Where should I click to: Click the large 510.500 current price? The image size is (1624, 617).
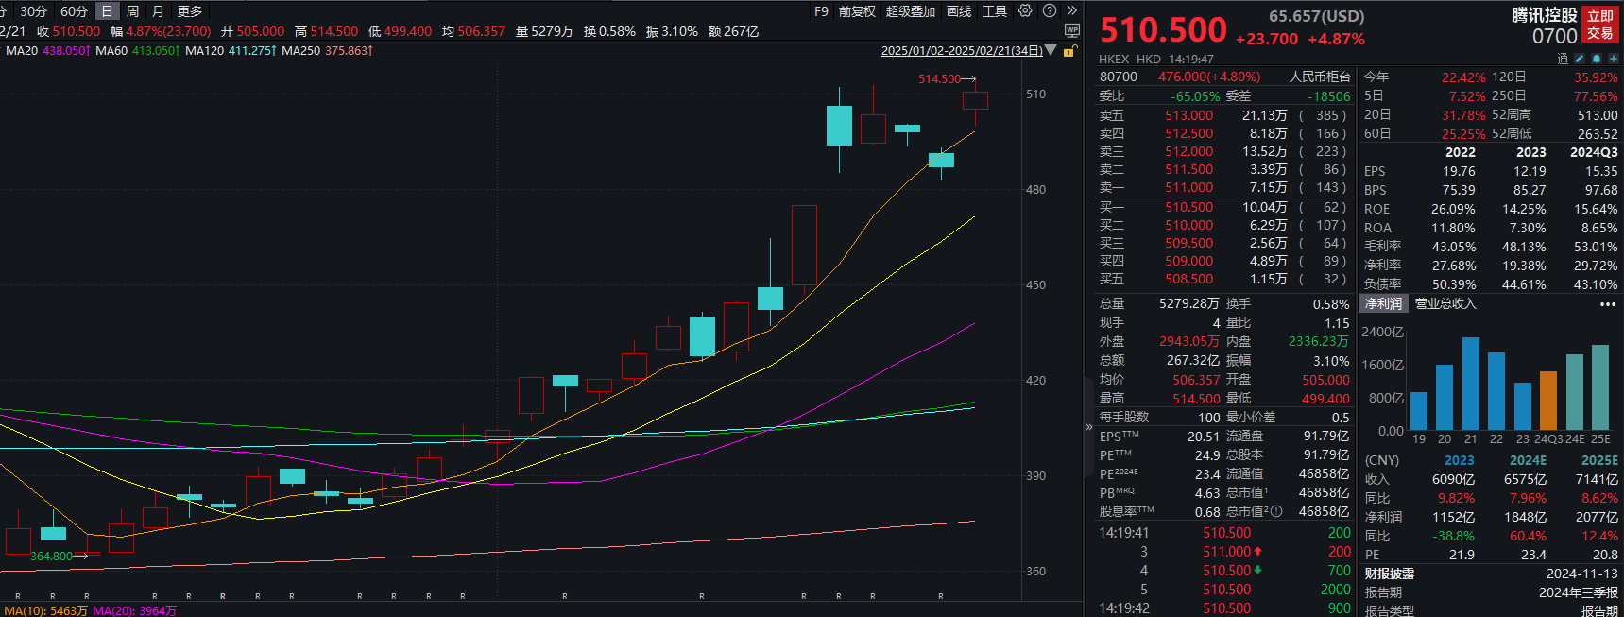(1163, 30)
